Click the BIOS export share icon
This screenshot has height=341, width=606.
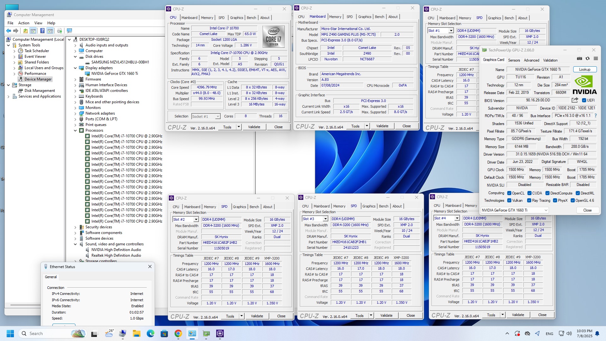pyautogui.click(x=575, y=100)
